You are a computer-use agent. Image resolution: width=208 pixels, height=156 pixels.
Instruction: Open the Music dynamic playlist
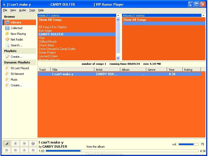[19, 80]
